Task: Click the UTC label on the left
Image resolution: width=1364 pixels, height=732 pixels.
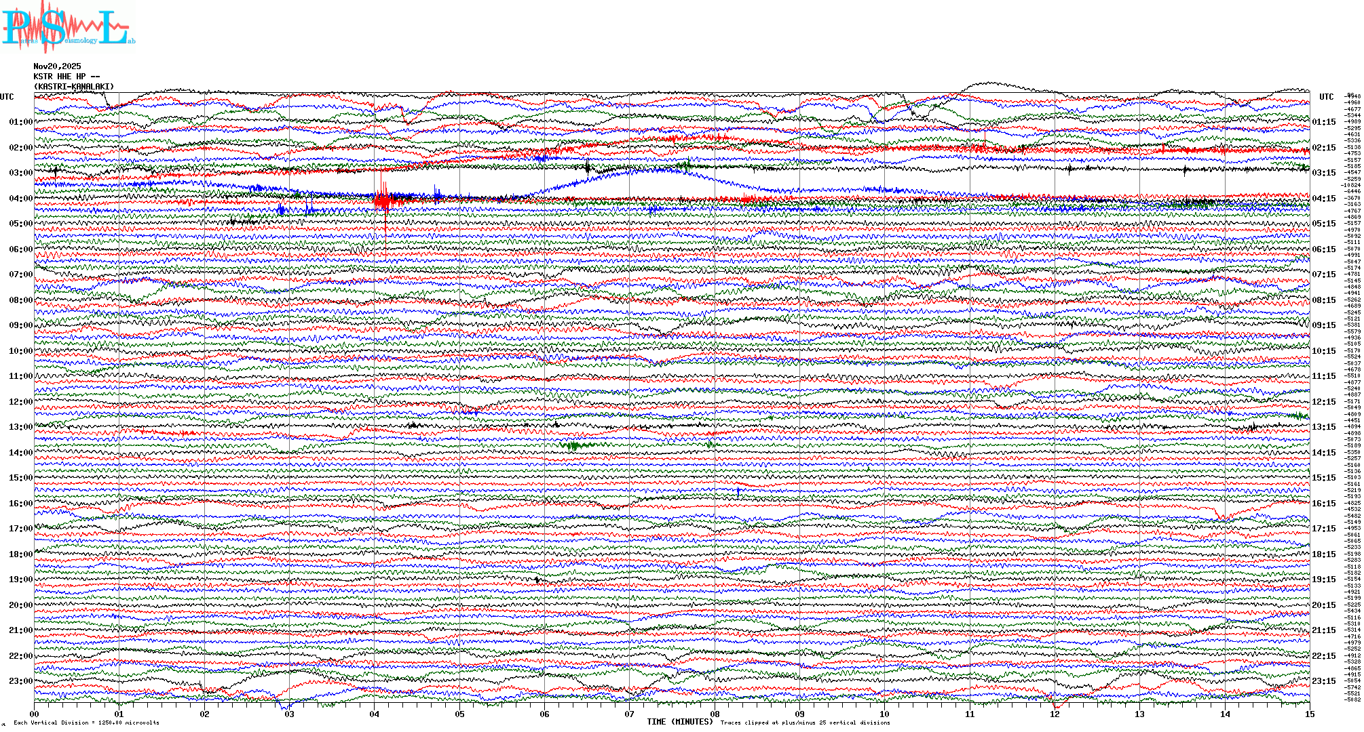Action: (7, 97)
